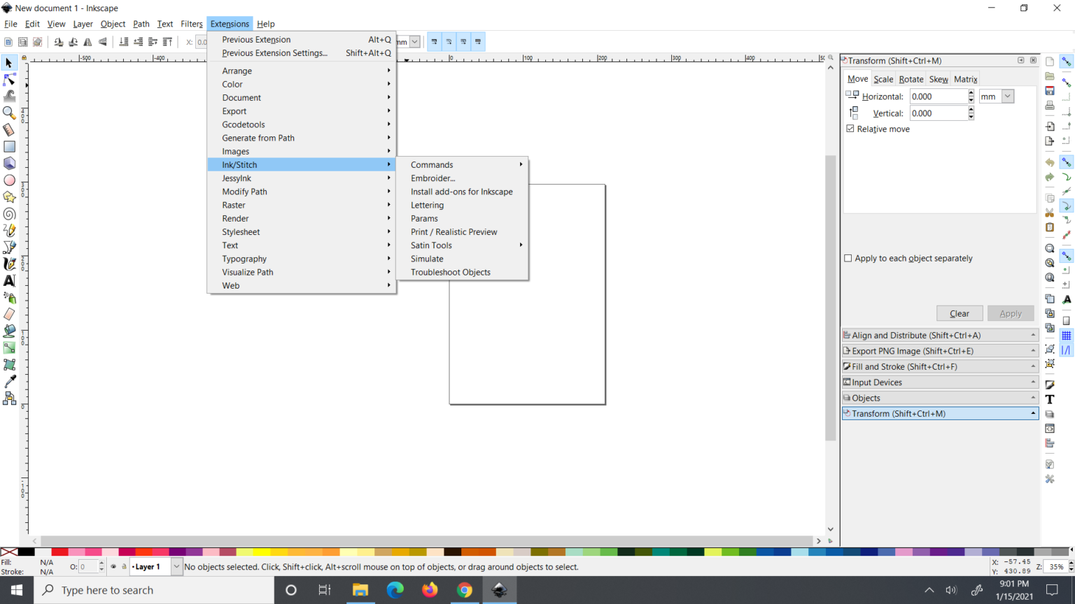Toggle Layer 1 visibility eye icon
The image size is (1075, 604).
(x=113, y=567)
